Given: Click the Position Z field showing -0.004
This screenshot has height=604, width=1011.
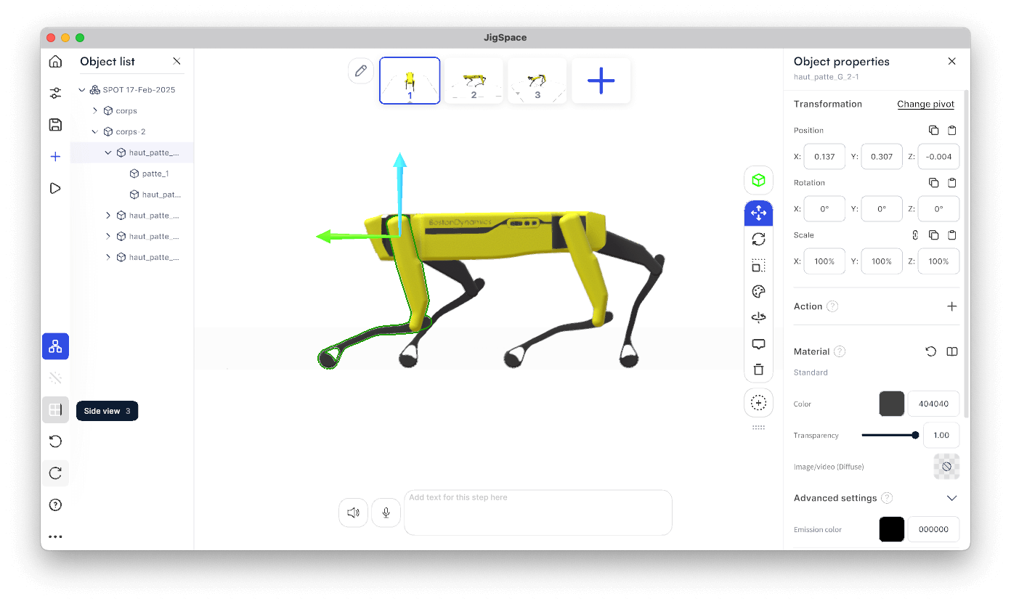Looking at the screenshot, I should point(938,157).
